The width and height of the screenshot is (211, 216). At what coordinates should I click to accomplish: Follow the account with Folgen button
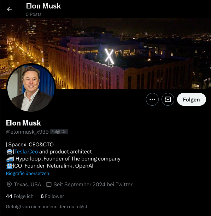(x=192, y=99)
